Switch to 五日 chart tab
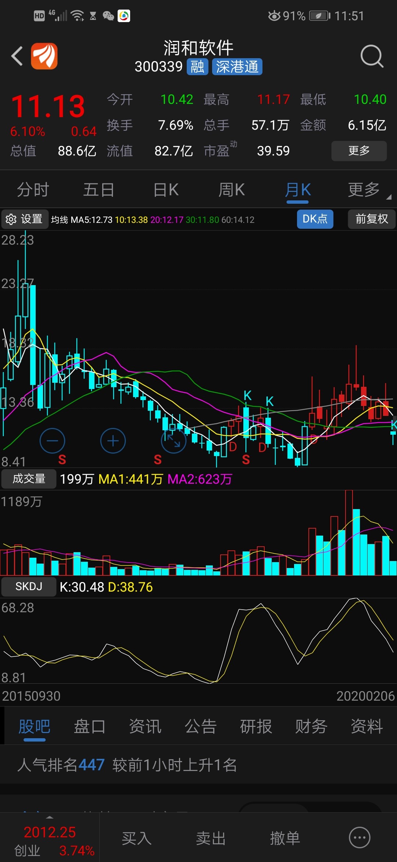The image size is (397, 862). tap(99, 190)
